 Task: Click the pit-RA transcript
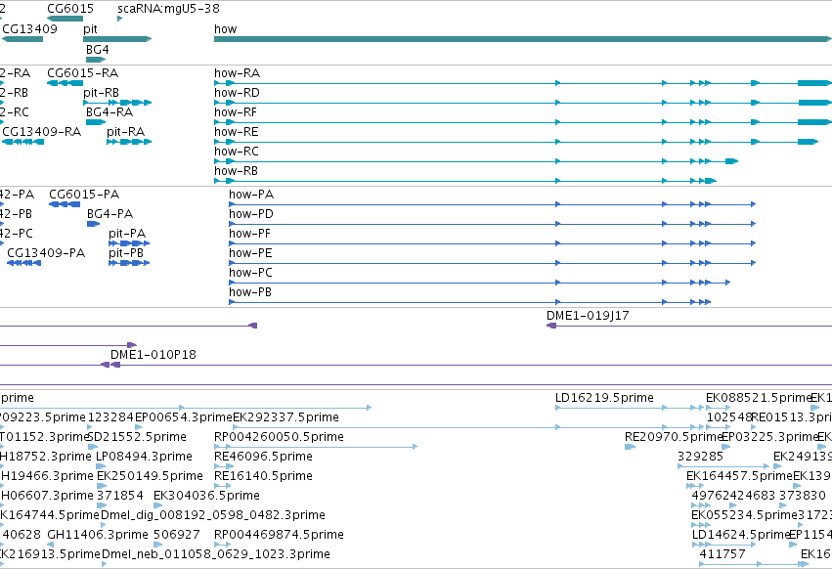tap(129, 142)
